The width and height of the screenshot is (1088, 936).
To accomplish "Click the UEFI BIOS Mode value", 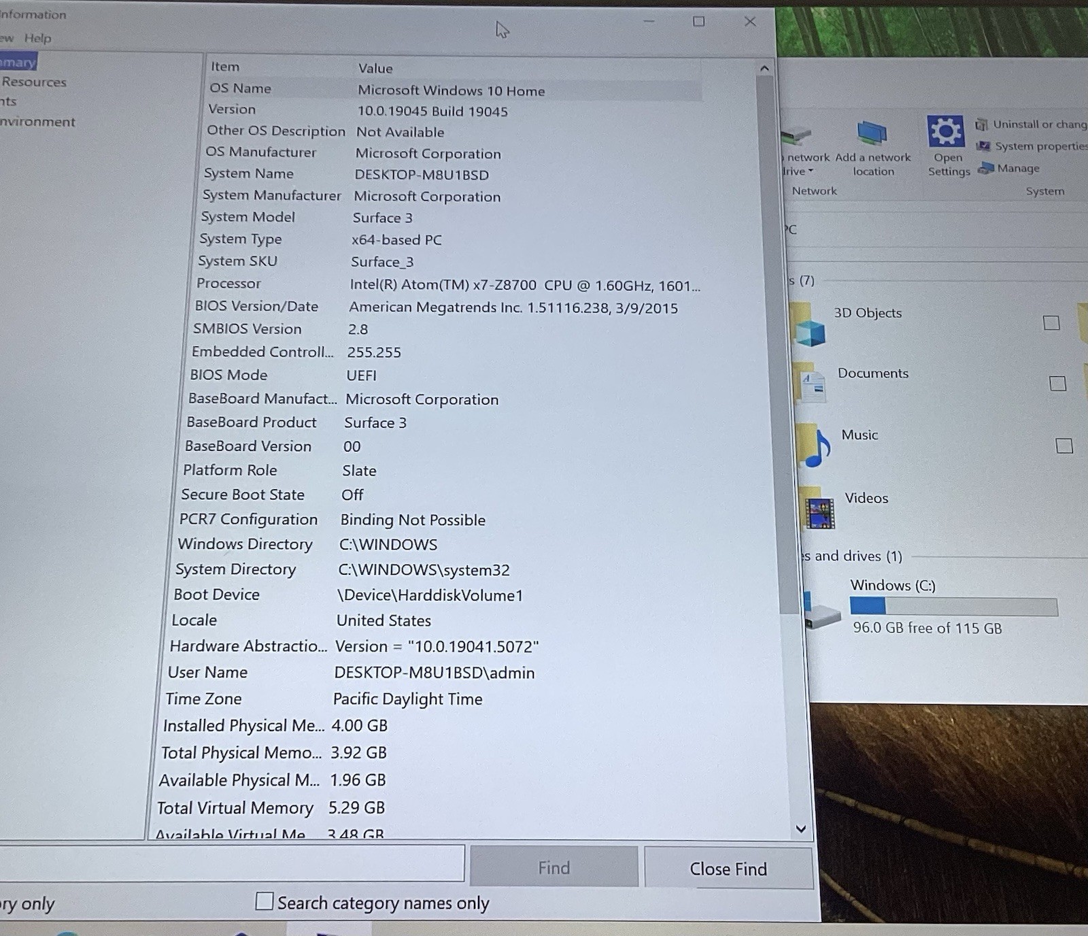I will point(361,375).
